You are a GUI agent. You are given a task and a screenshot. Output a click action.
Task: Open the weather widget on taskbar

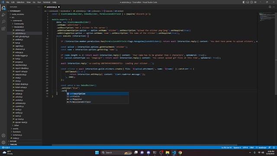point(8,153)
